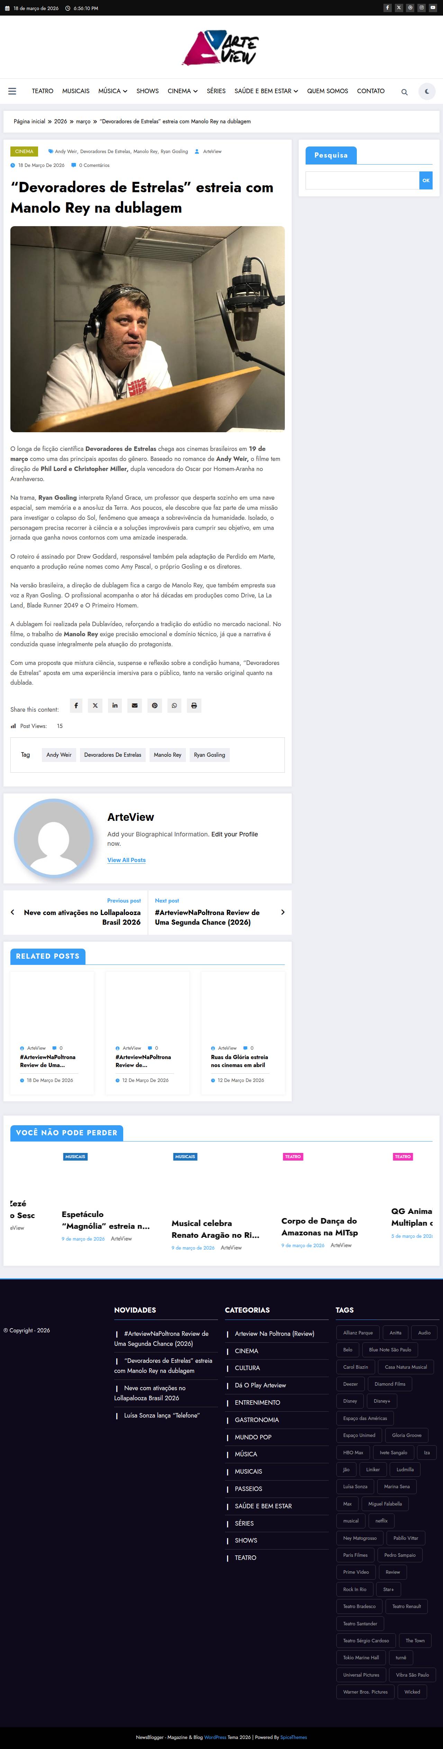Open the YouTube icon in the top bar
443x1749 pixels.
[x=433, y=8]
